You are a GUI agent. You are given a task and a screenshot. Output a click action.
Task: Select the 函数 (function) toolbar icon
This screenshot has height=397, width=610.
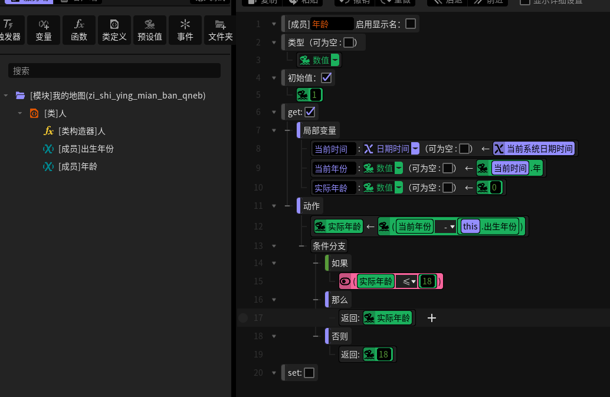tap(79, 30)
